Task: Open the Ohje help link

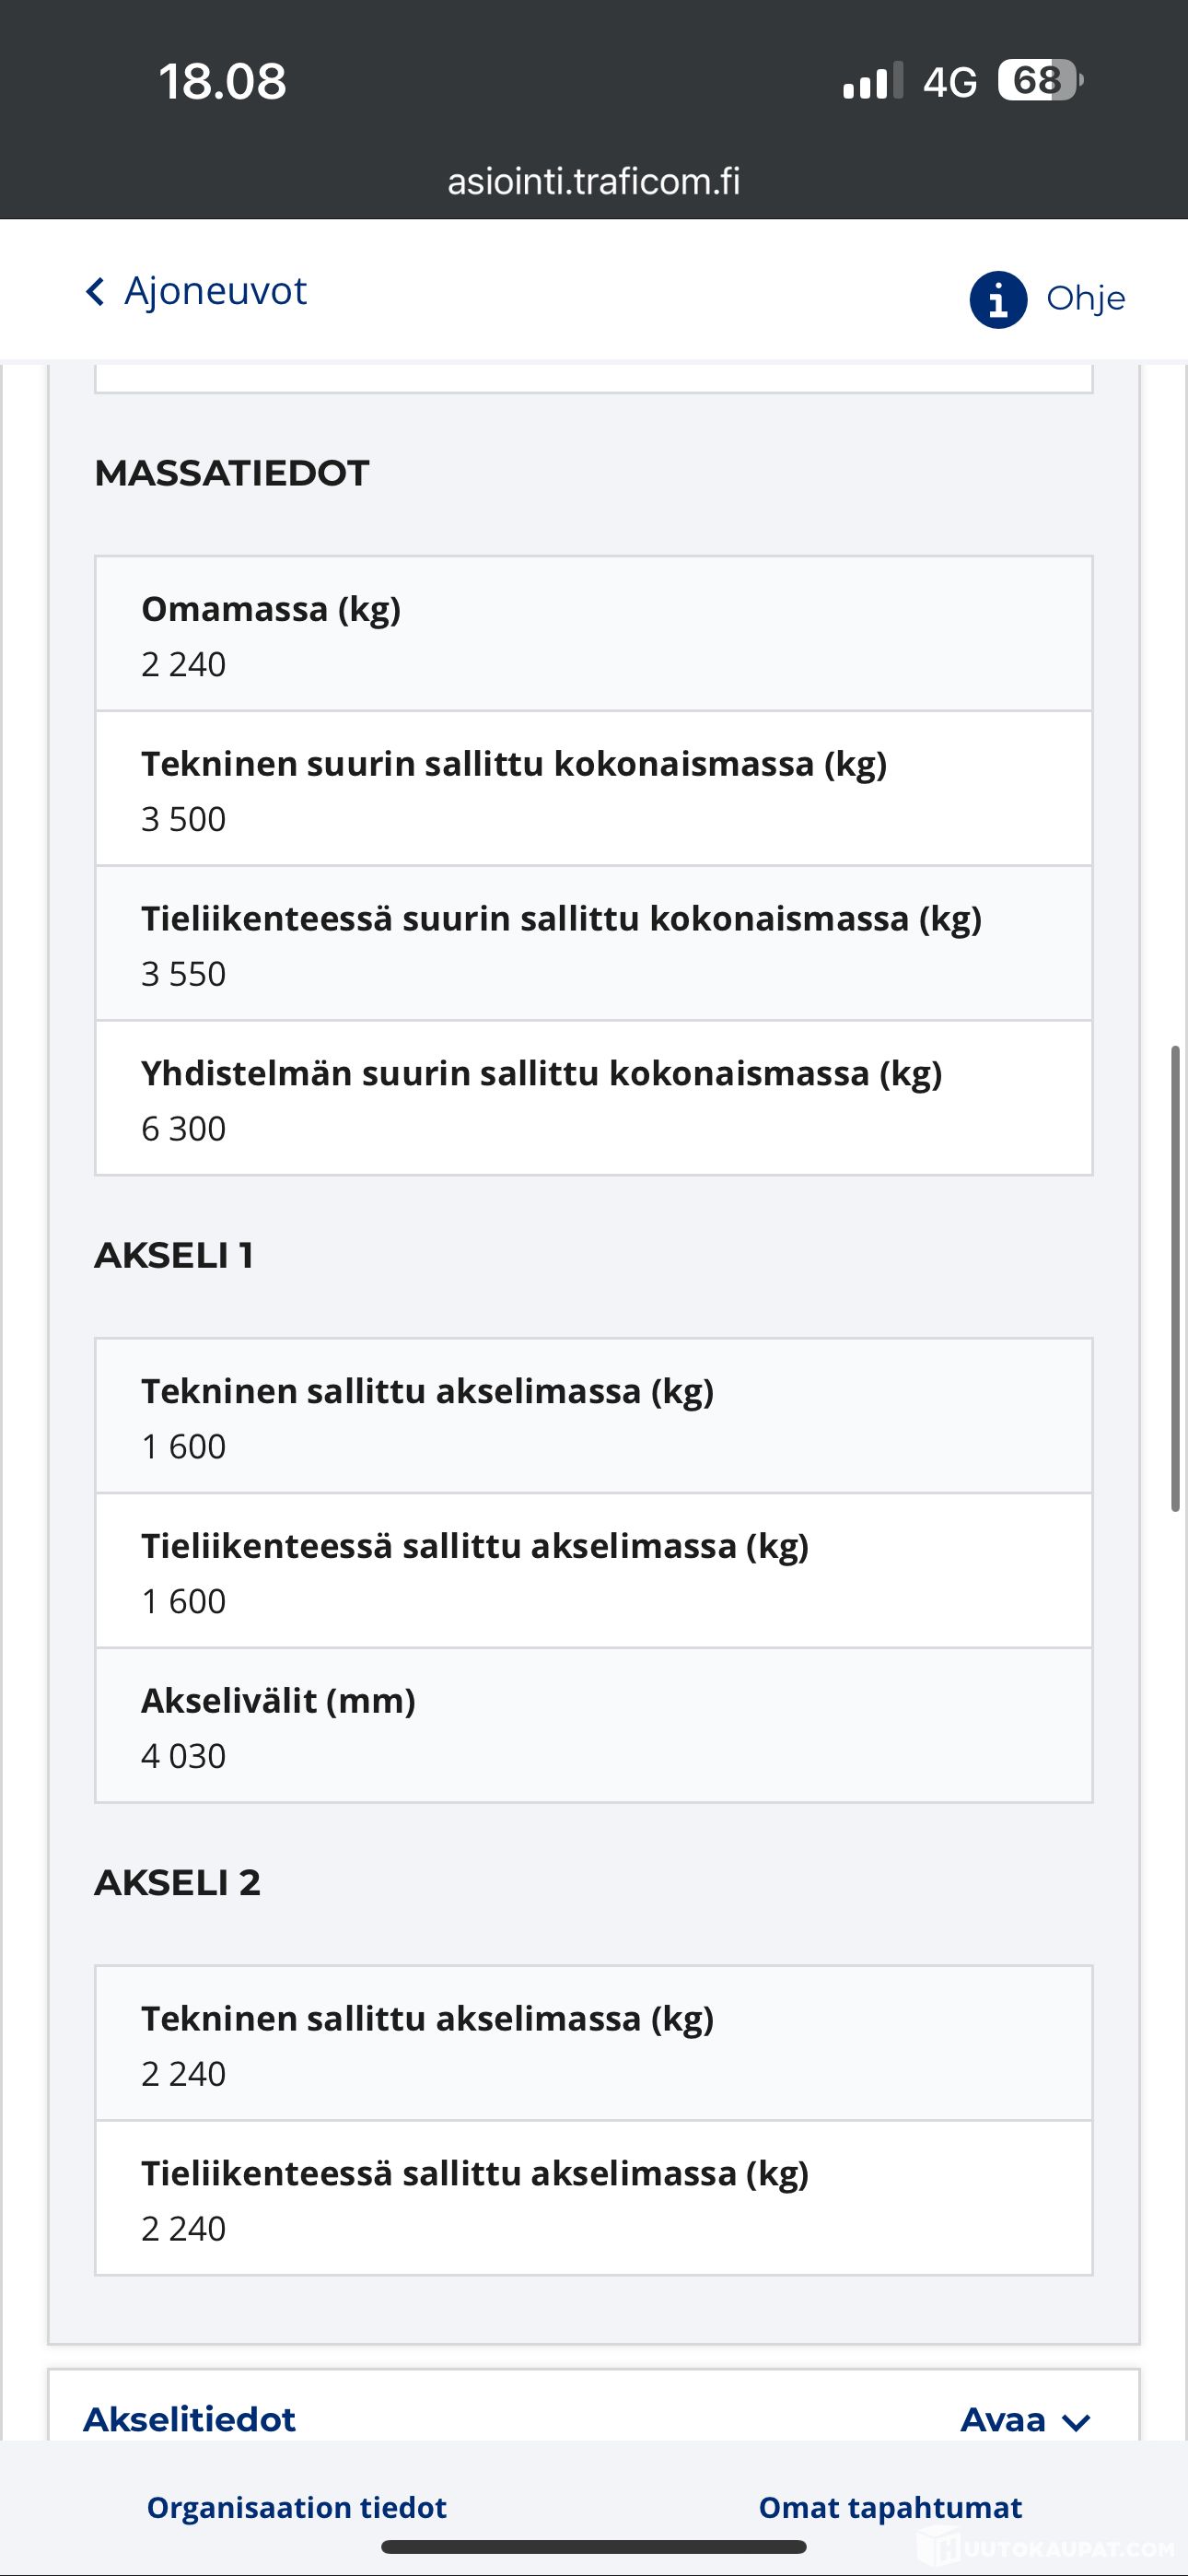Action: click(x=1085, y=298)
